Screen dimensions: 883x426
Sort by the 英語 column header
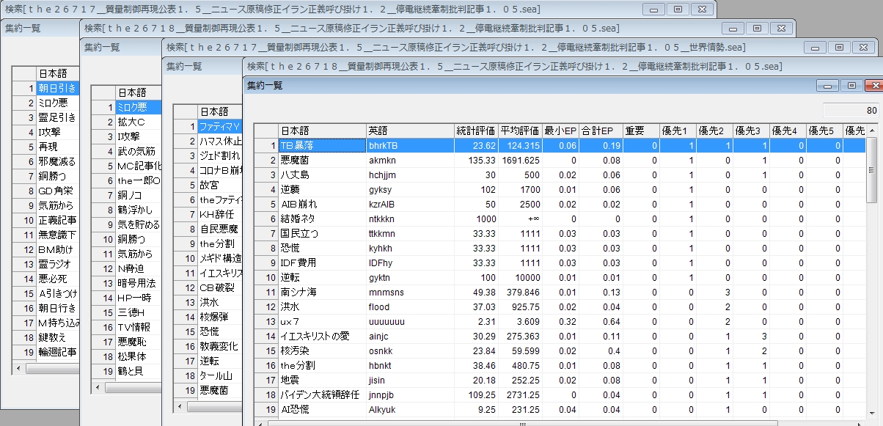pyautogui.click(x=410, y=131)
